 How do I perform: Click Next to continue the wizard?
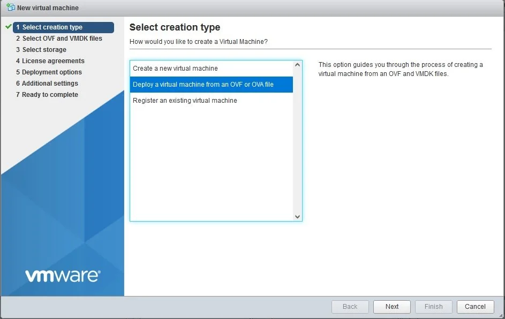[x=392, y=307]
